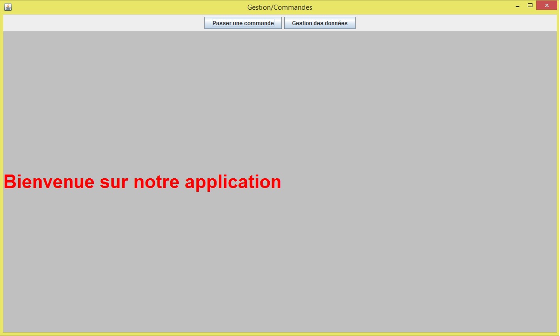This screenshot has height=336, width=560.
Task: Click the 'Gestion/Commandes' title text
Action: 280,7
